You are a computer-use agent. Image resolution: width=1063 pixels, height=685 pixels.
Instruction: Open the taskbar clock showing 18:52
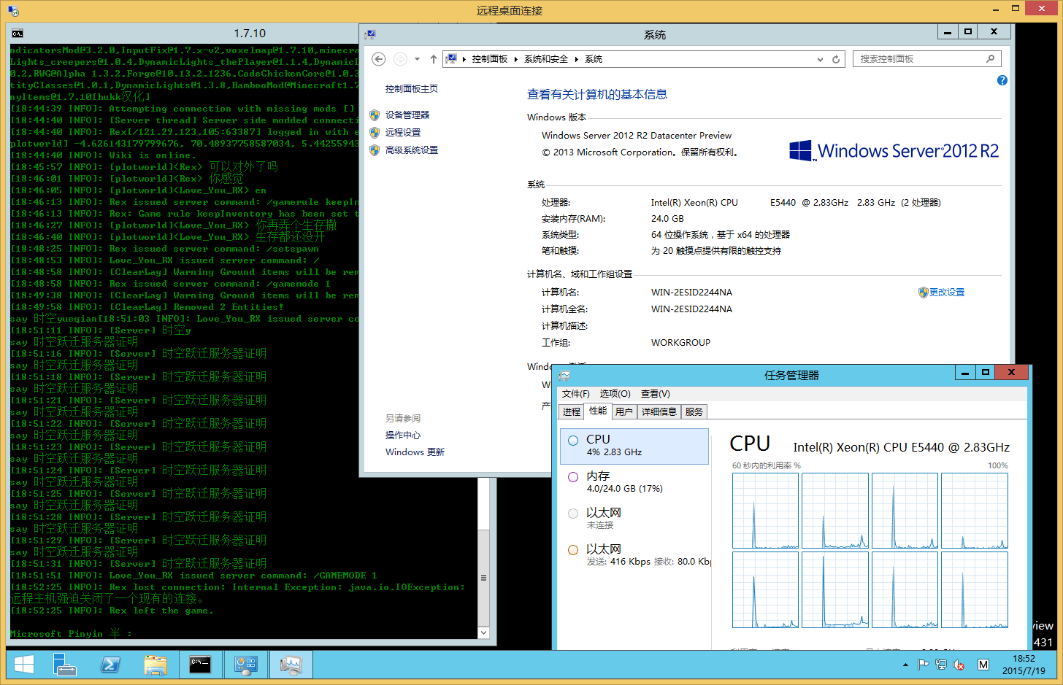click(x=1024, y=665)
